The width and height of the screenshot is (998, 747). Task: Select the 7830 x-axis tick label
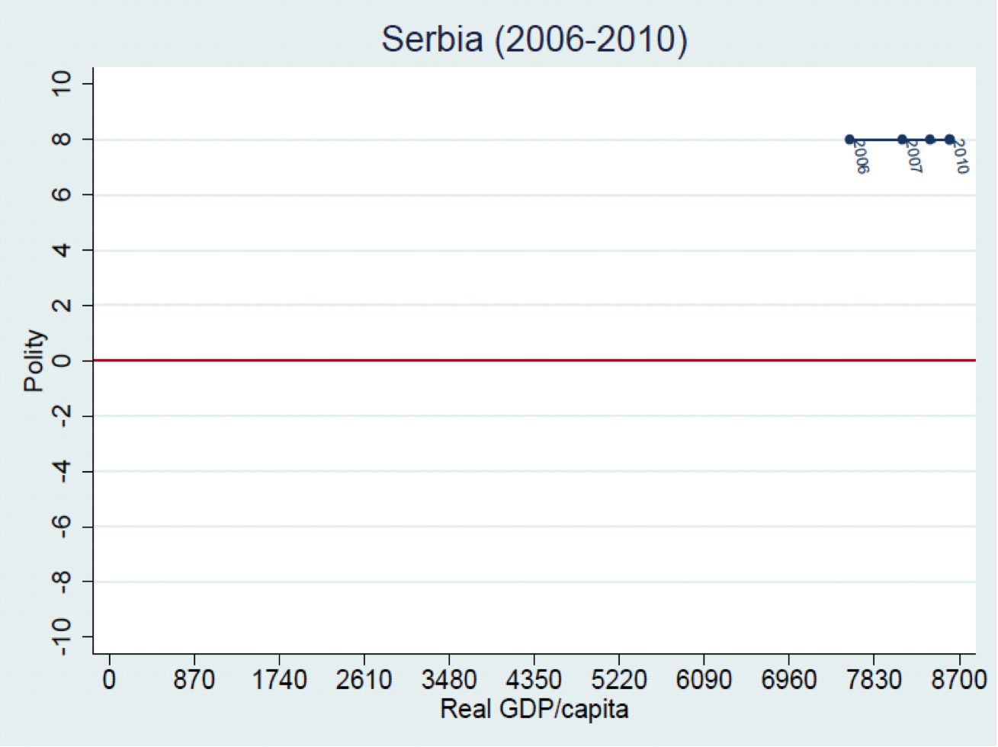[873, 678]
